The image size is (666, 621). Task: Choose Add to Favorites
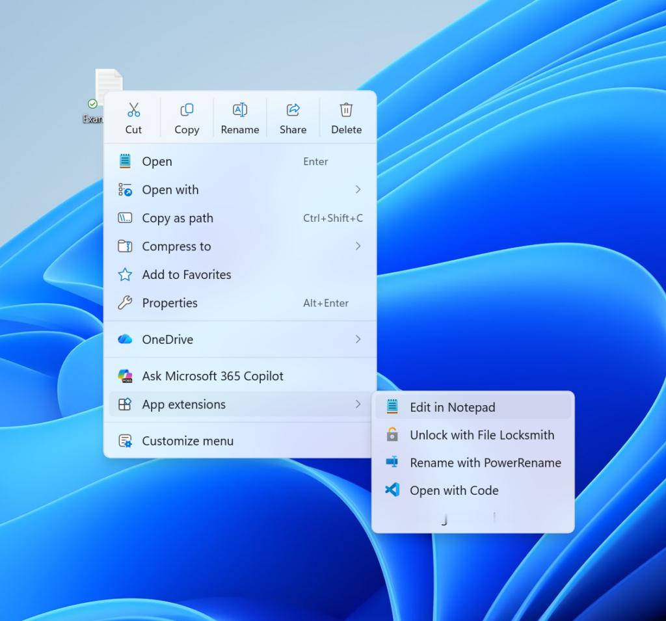pos(240,274)
